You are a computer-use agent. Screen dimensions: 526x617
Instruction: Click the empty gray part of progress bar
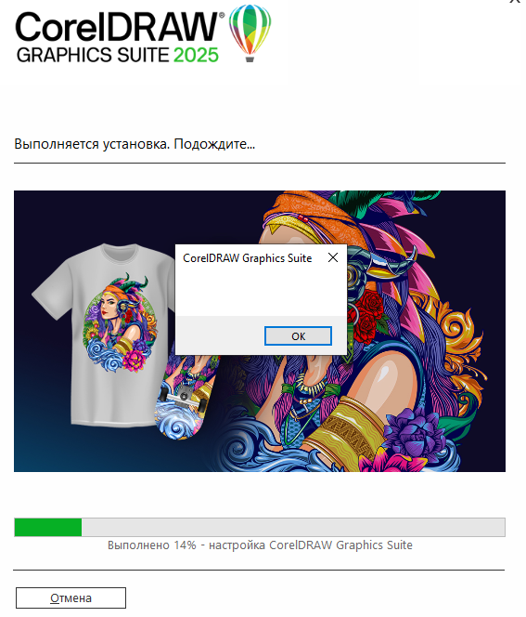coord(293,527)
